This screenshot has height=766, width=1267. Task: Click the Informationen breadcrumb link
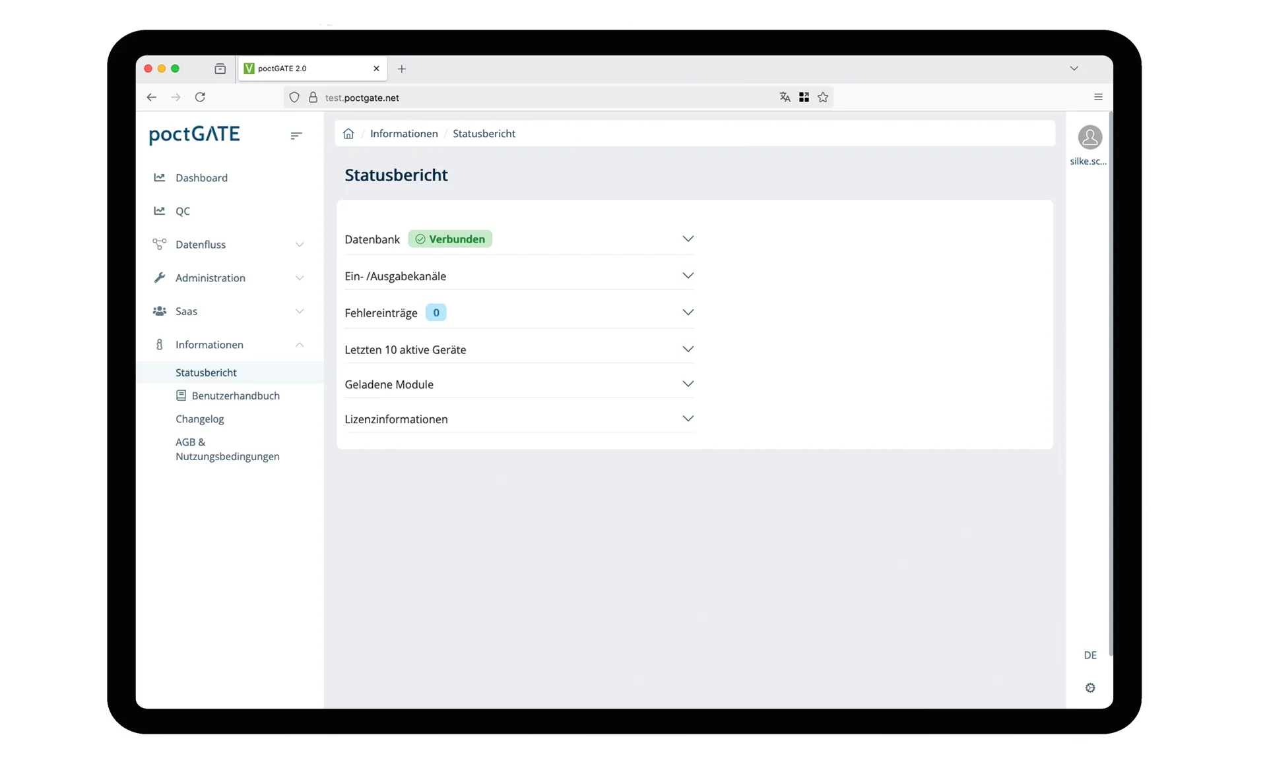[x=404, y=134]
